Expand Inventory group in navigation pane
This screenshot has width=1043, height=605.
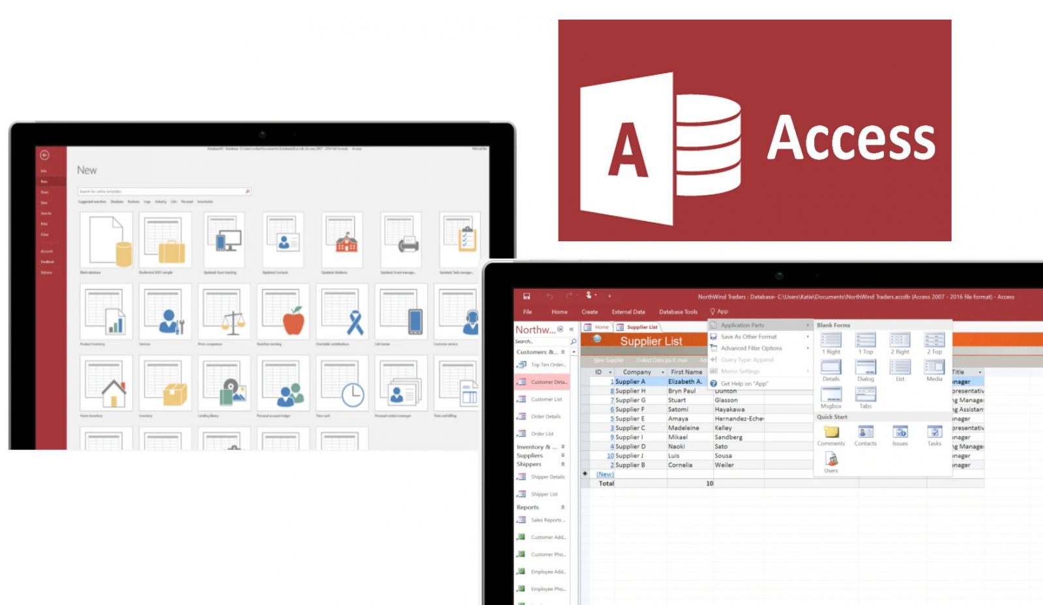[x=563, y=447]
